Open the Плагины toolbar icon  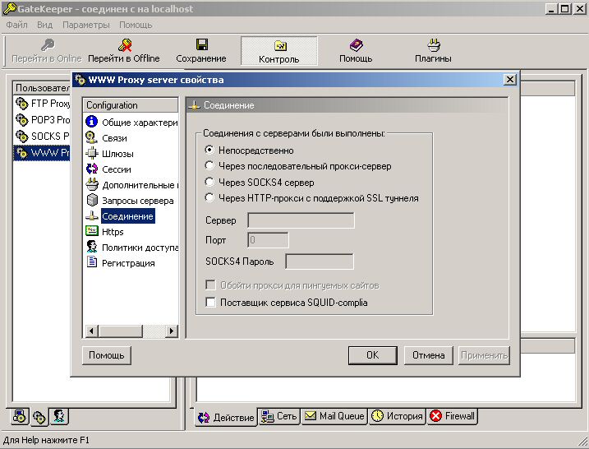coord(433,45)
